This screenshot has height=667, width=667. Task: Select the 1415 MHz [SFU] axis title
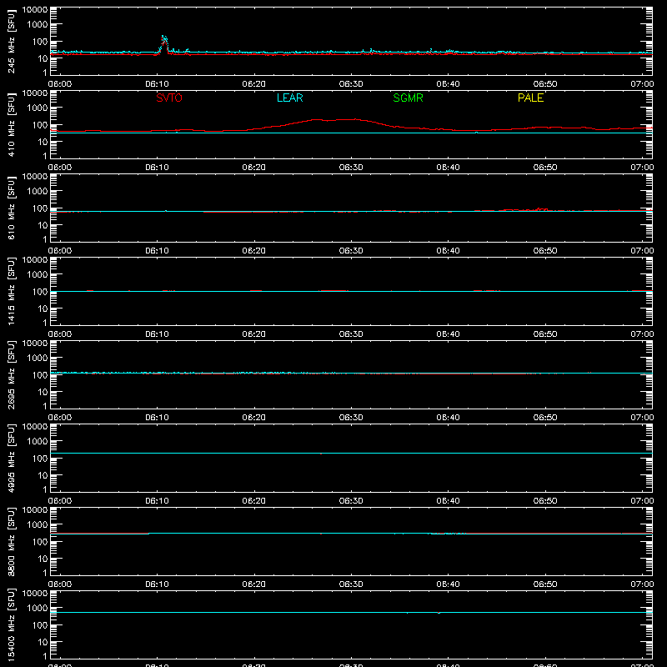click(11, 291)
